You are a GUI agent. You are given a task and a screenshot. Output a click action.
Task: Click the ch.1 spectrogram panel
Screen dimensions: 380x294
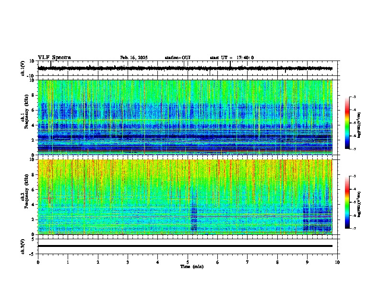point(185,117)
